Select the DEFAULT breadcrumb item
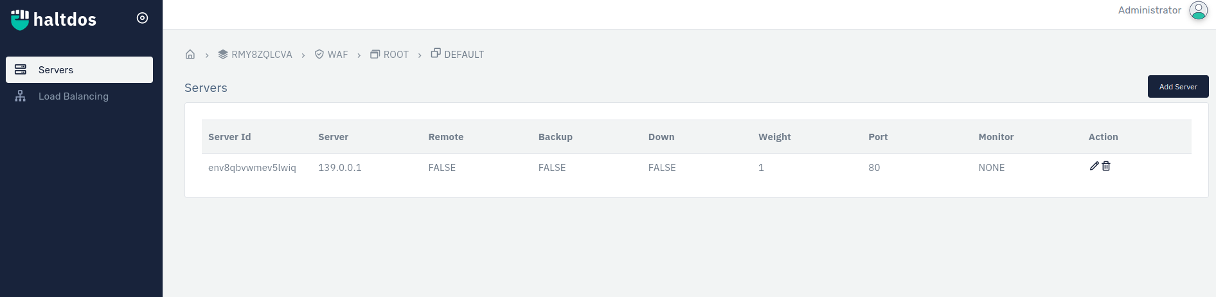 pyautogui.click(x=458, y=54)
